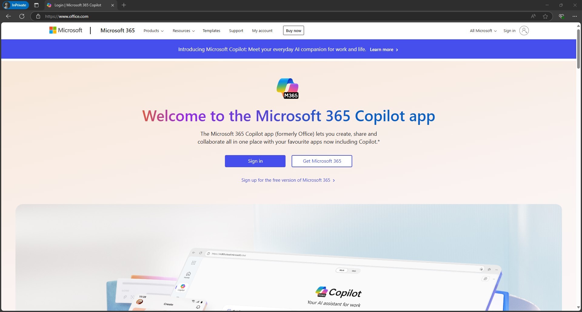Open Browser essentials panel
The height and width of the screenshot is (312, 582).
(561, 16)
